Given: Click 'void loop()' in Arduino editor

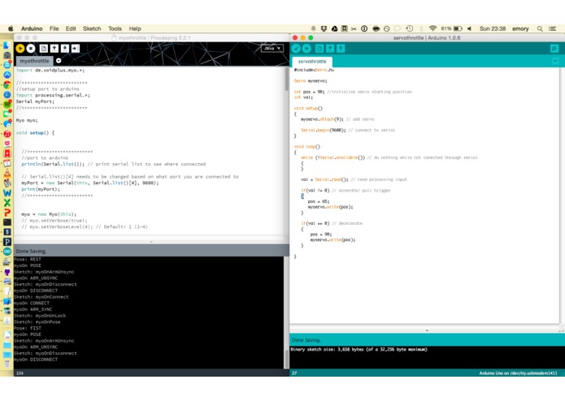Looking at the screenshot, I should tap(307, 147).
